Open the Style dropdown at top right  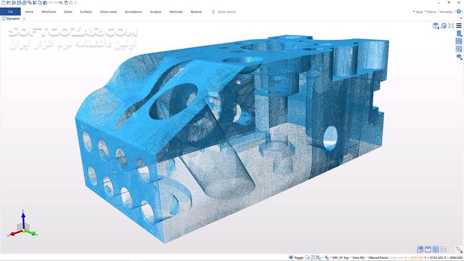coord(418,12)
